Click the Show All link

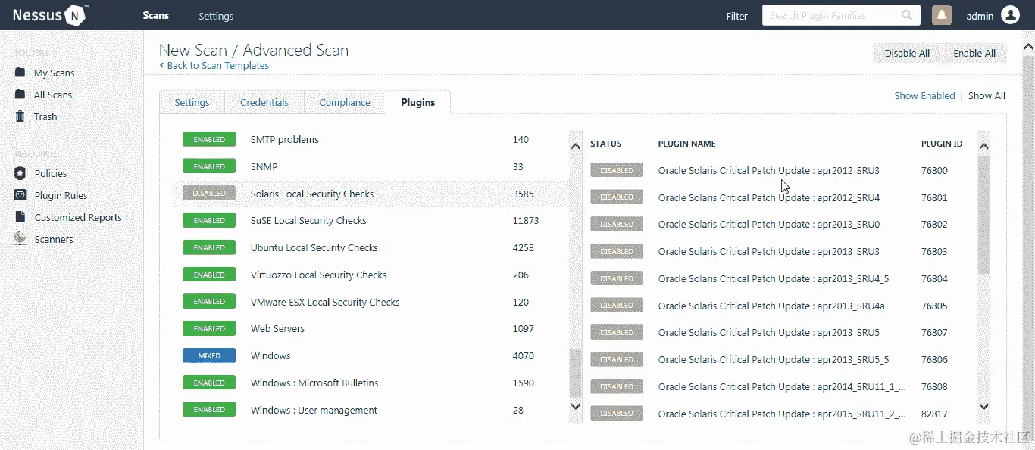987,95
